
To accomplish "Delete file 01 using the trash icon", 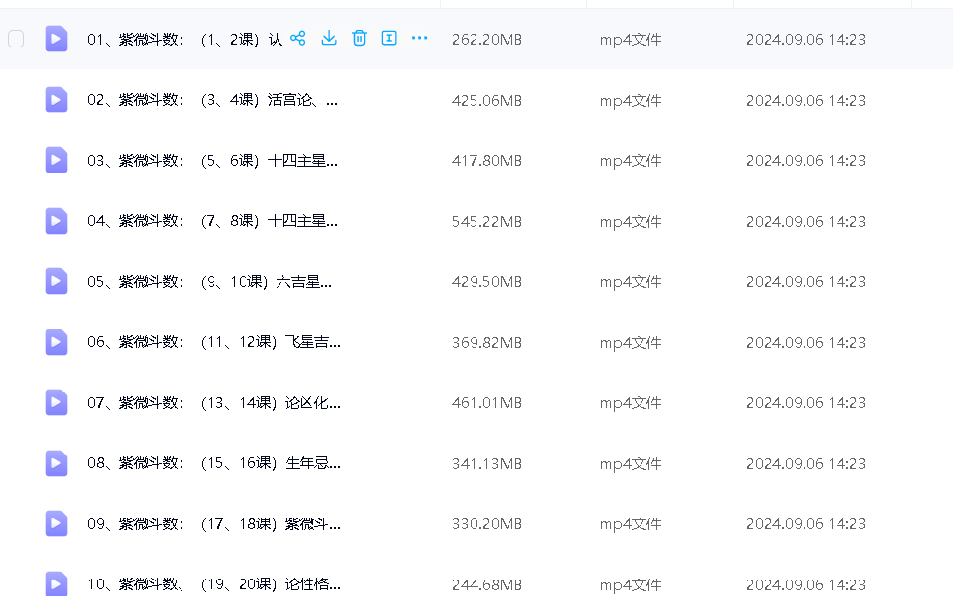I will [359, 39].
